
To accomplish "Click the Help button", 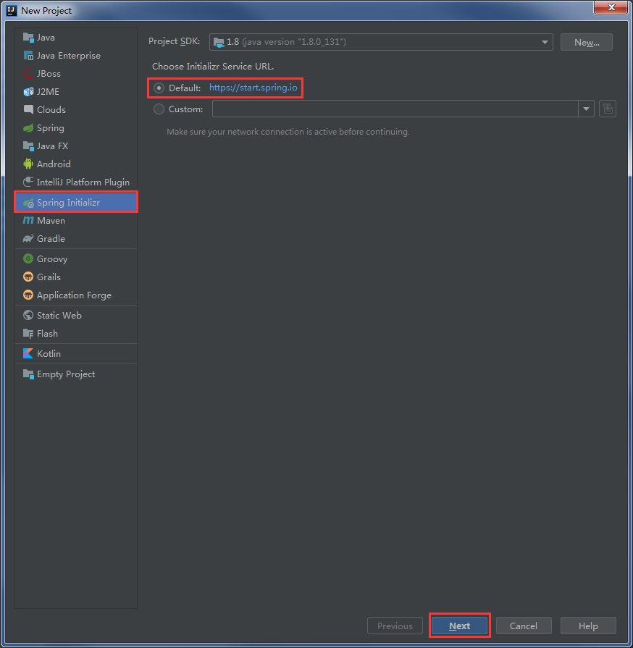I will coord(588,626).
